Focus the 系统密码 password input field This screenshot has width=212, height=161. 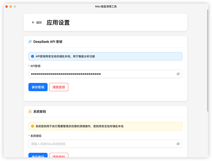pyautogui.click(x=105, y=144)
